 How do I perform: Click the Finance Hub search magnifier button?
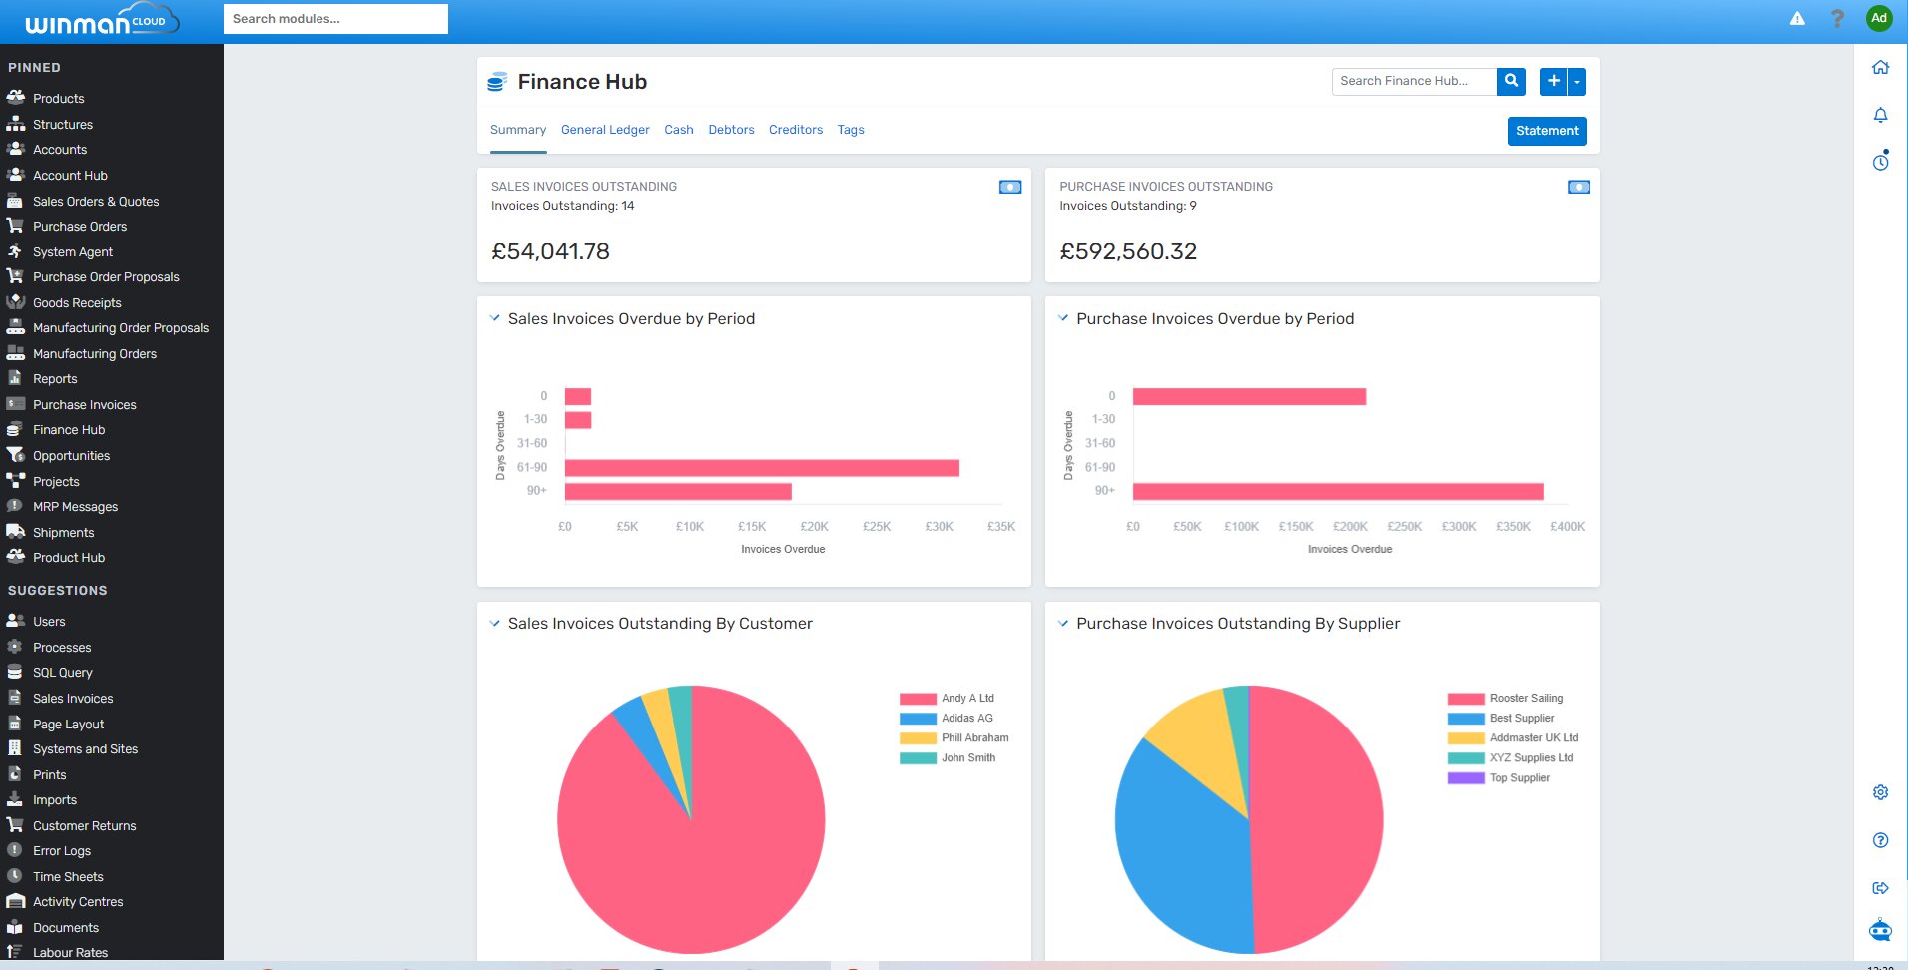click(x=1511, y=81)
